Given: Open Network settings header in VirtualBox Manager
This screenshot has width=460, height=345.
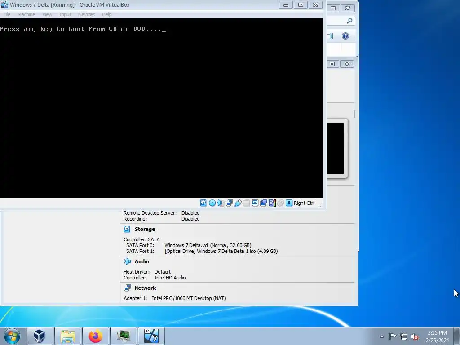Looking at the screenshot, I should click(145, 288).
